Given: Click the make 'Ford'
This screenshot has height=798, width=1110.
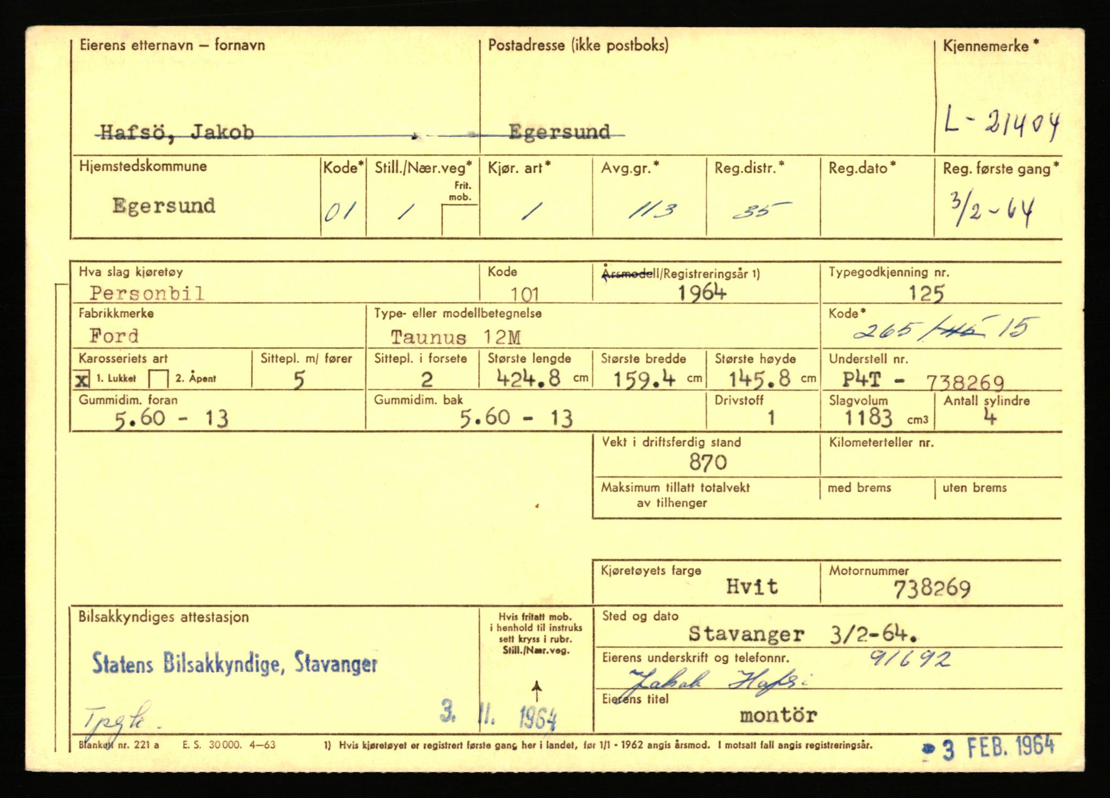Looking at the screenshot, I should (114, 336).
